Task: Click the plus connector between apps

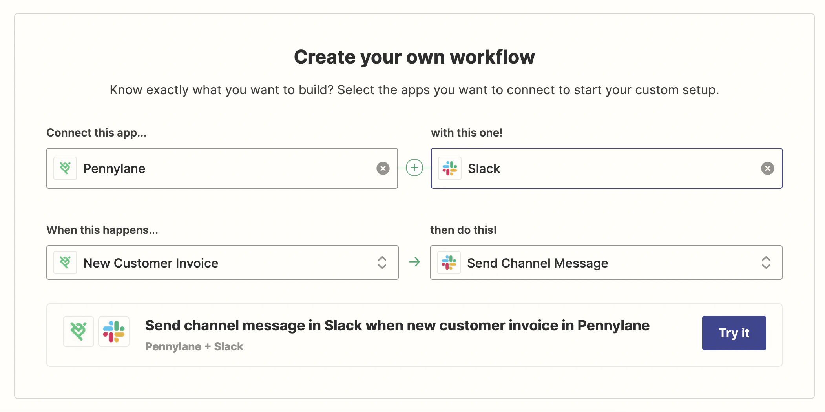Action: [414, 168]
